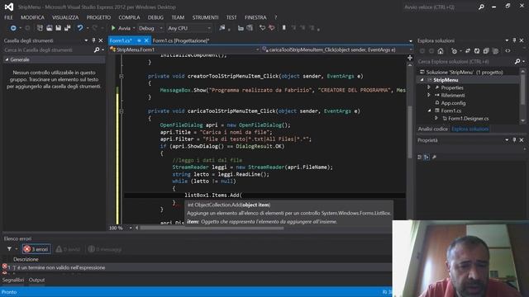Open the StripMenu.Form1 class dropdown
Screen dimensions: 529x297
point(184,49)
